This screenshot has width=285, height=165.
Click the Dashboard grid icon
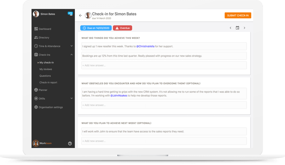click(x=36, y=29)
